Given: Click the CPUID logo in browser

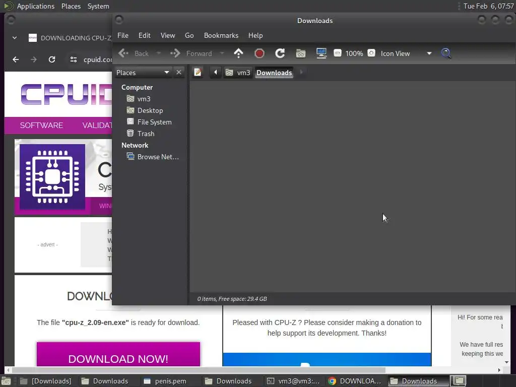Looking at the screenshot, I should (67, 94).
